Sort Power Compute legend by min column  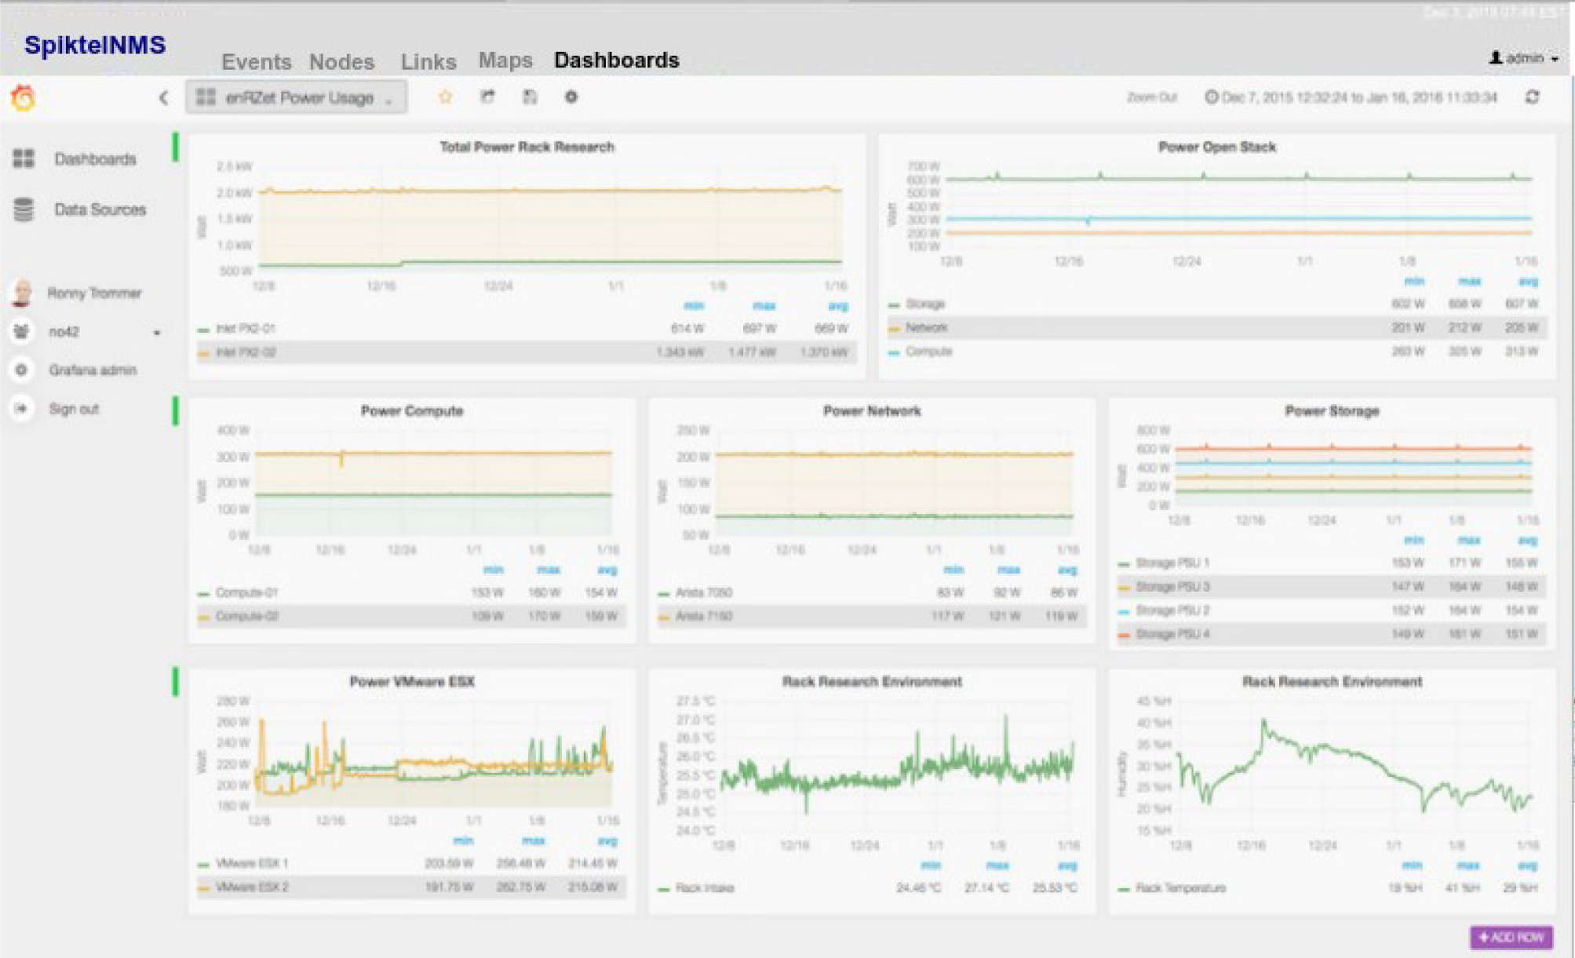[x=493, y=570]
